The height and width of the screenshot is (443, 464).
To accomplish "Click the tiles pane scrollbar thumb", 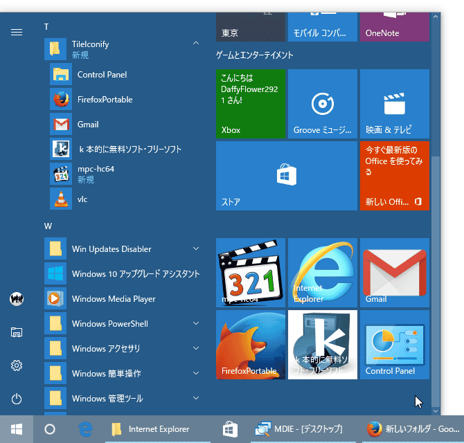I will coord(436,281).
